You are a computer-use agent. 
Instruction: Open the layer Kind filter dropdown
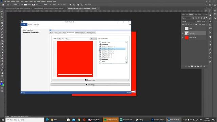(186, 18)
